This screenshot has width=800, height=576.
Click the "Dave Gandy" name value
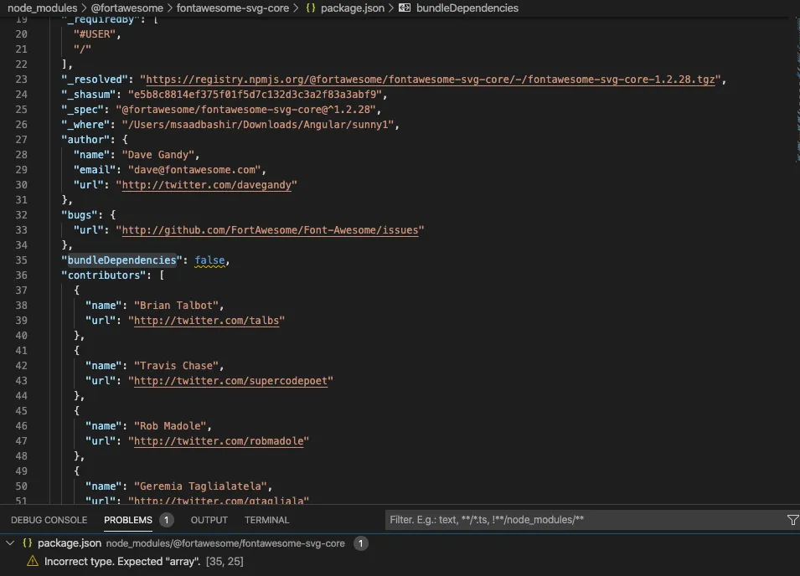coord(158,155)
